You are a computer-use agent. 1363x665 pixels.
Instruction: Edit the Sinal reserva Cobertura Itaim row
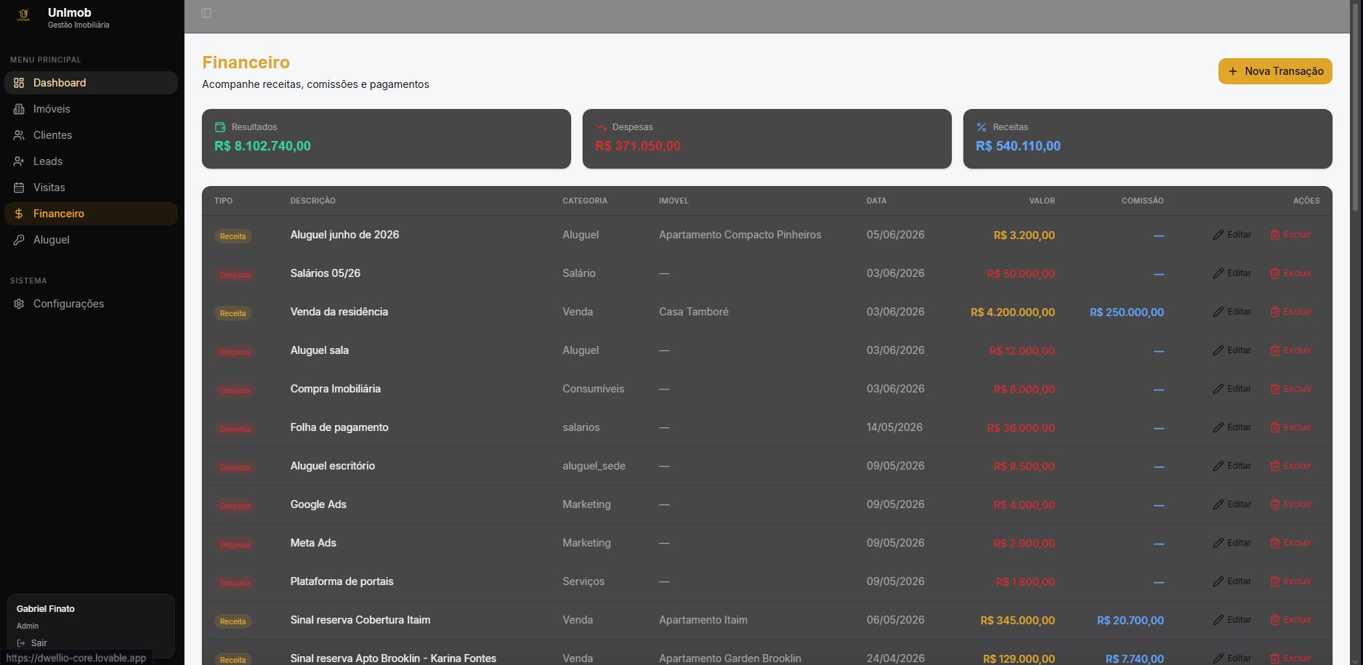[x=1232, y=620]
